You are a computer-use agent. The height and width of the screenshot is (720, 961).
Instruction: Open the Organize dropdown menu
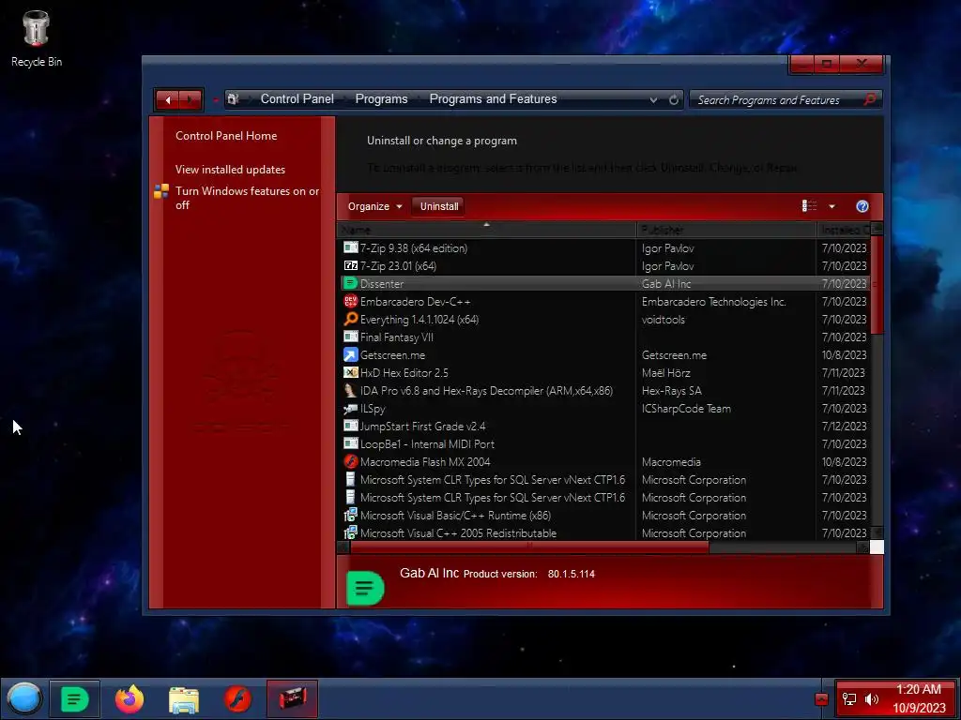(x=374, y=206)
